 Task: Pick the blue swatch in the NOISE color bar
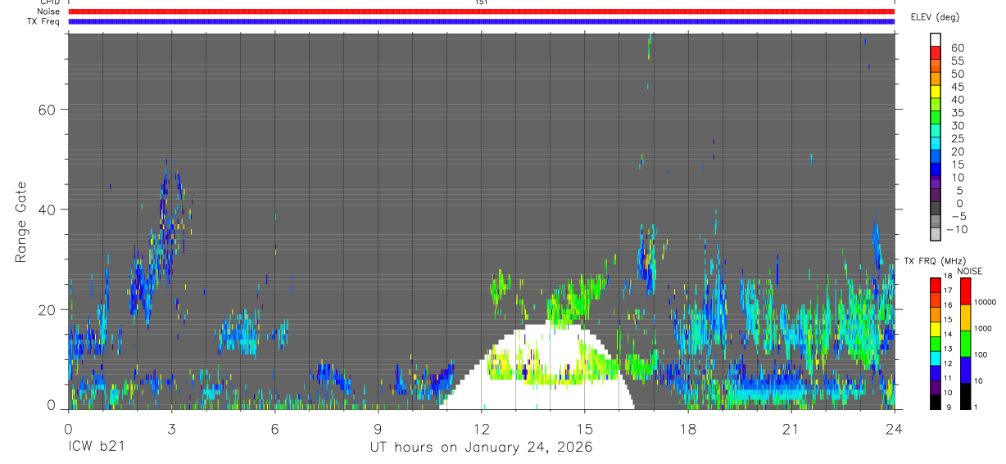tap(966, 370)
